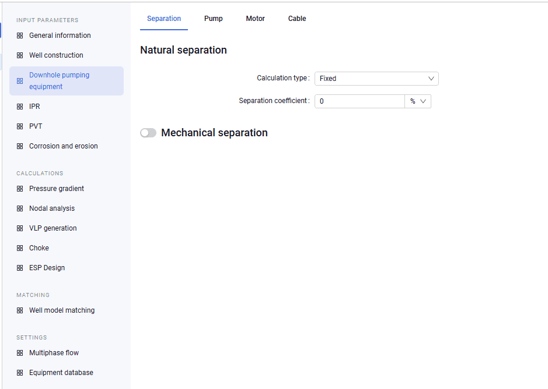Go to the Cable tab

tap(297, 19)
